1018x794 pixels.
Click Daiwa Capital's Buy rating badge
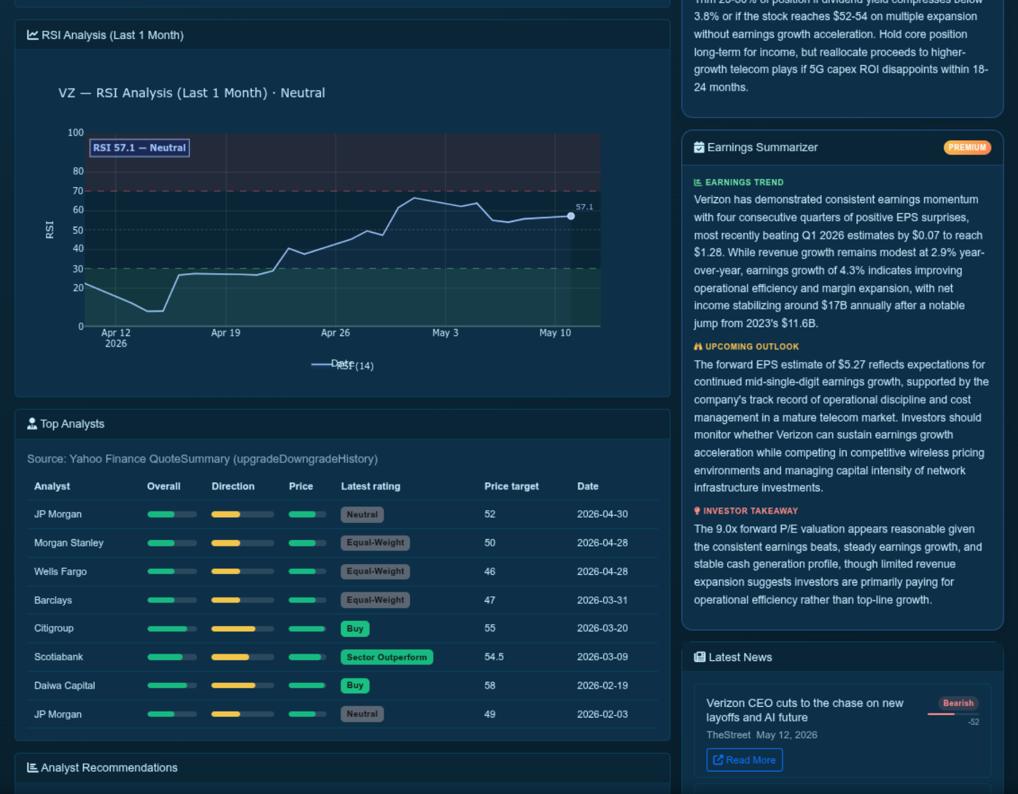(x=355, y=686)
